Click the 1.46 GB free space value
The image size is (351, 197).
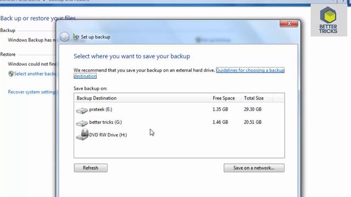pos(220,122)
